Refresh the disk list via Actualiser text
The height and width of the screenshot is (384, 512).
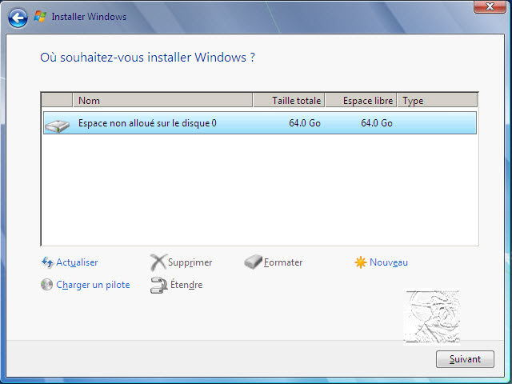click(x=77, y=262)
